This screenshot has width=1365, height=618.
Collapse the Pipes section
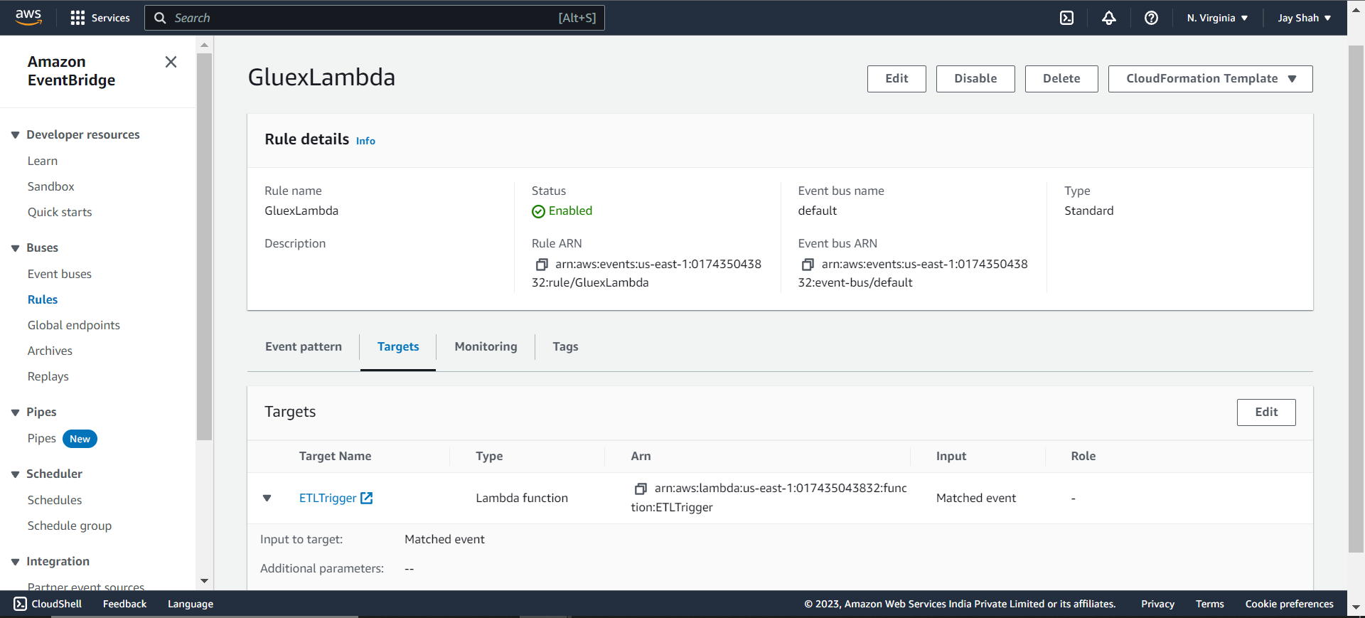pyautogui.click(x=15, y=412)
